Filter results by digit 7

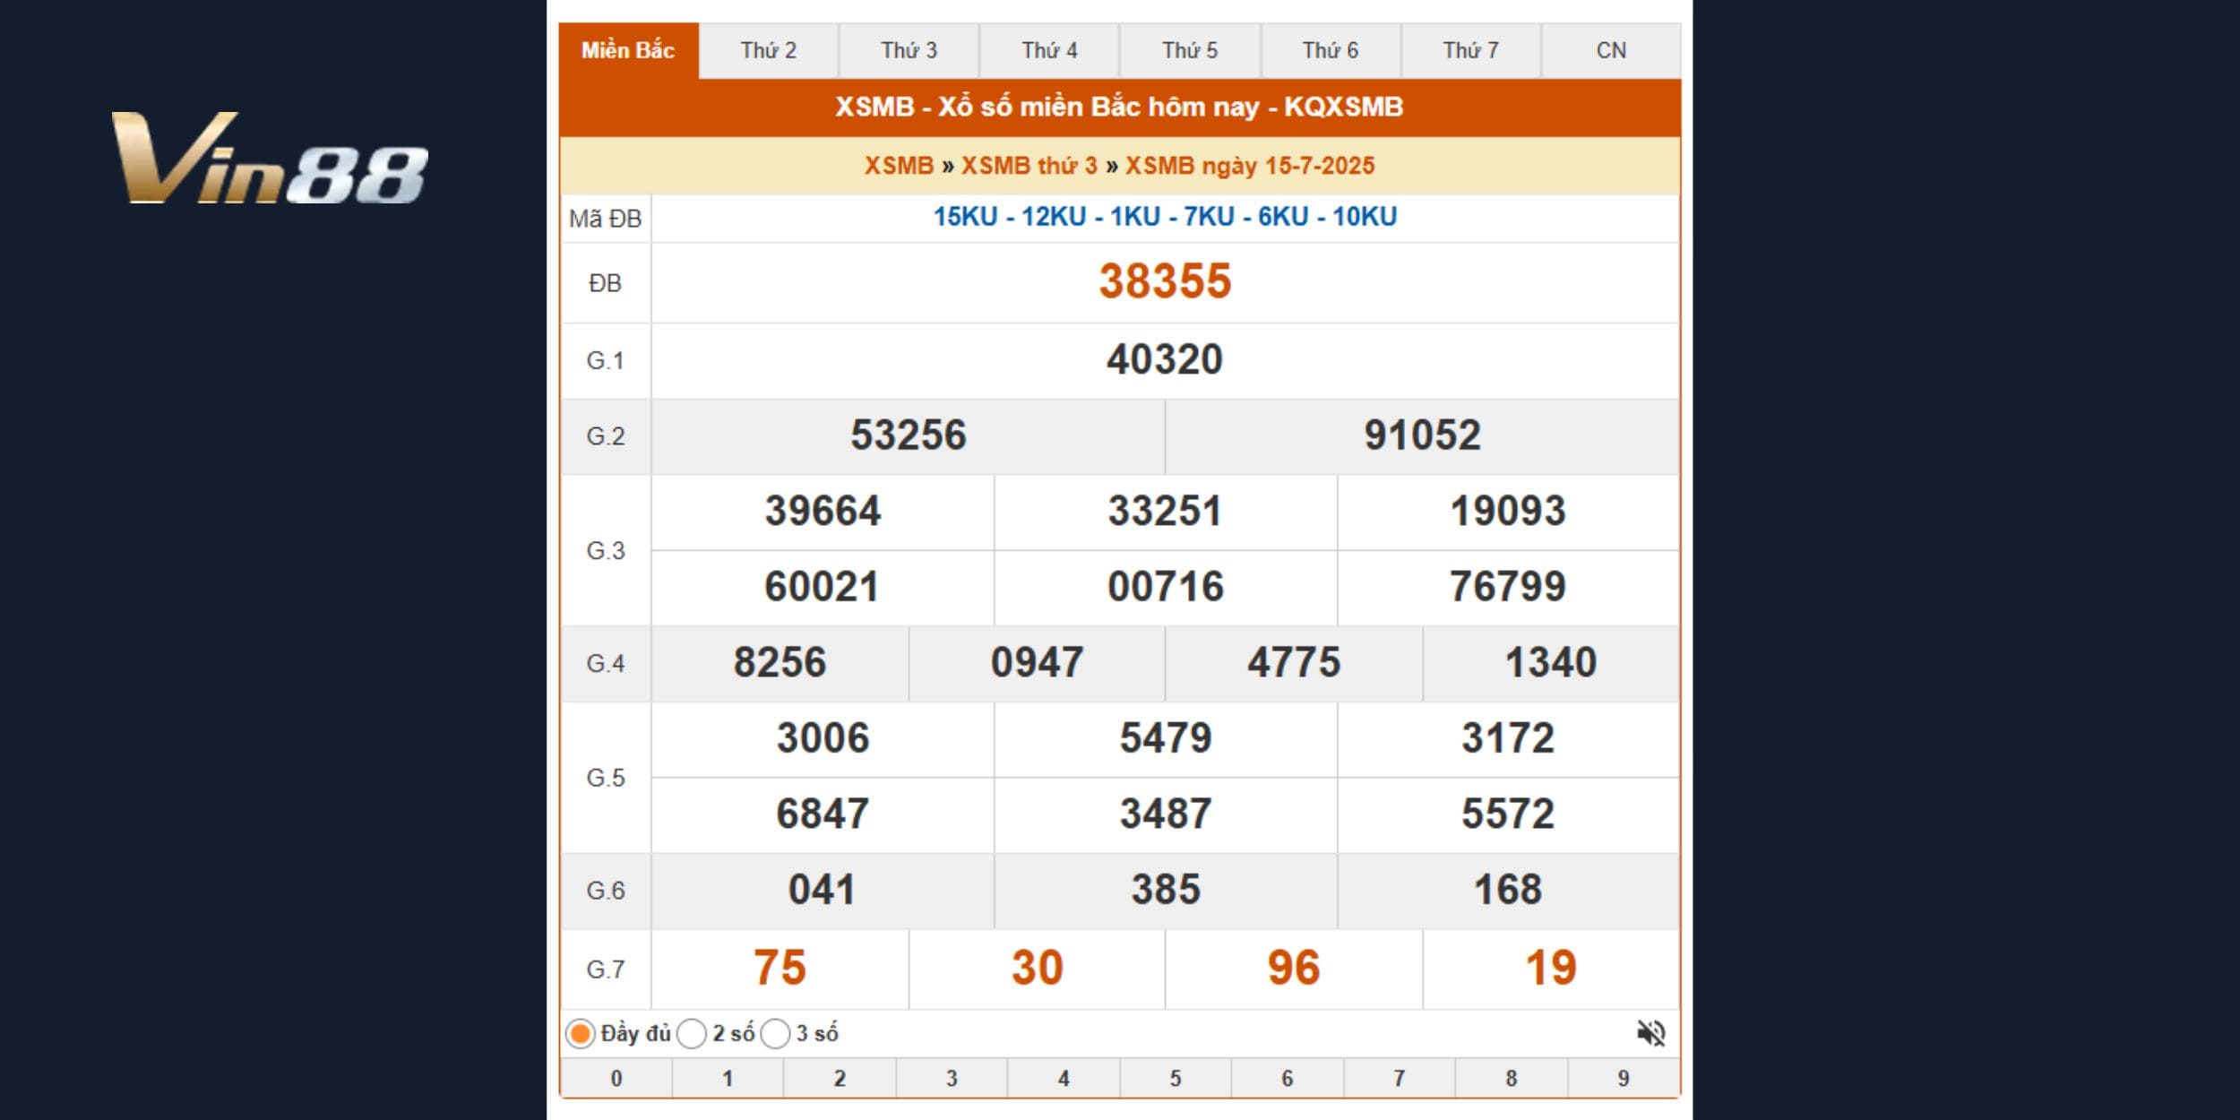pos(1399,1078)
